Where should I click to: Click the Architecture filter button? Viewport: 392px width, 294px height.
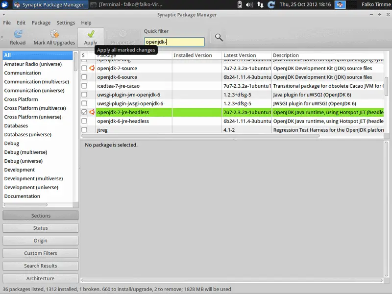[x=41, y=278]
